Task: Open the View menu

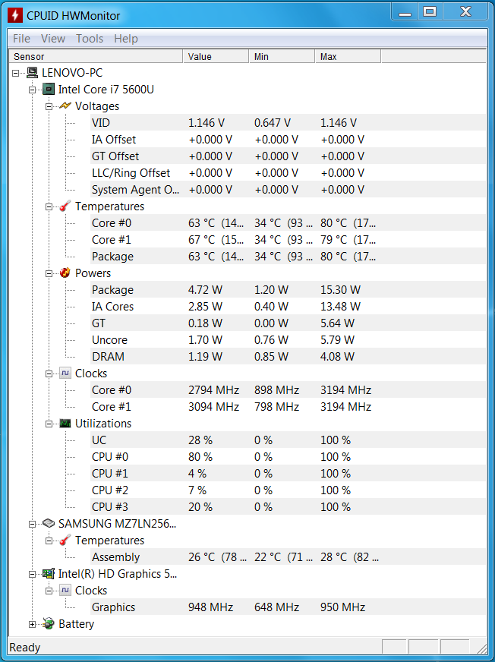Action: (x=53, y=39)
